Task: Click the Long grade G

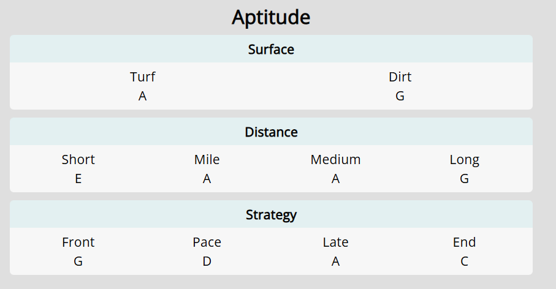Action: point(464,179)
